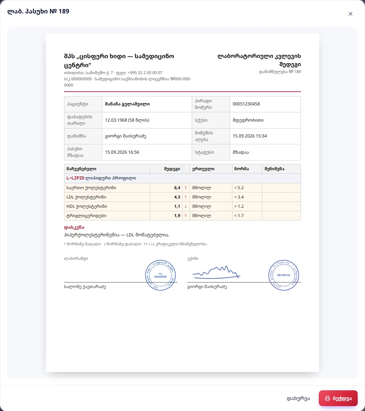Click the text დანიშნულება № 189
This screenshot has height=411, width=365.
click(280, 72)
